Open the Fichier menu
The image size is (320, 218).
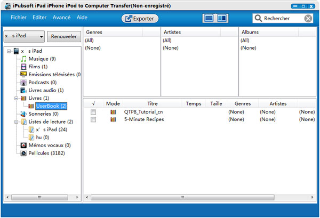click(x=18, y=18)
